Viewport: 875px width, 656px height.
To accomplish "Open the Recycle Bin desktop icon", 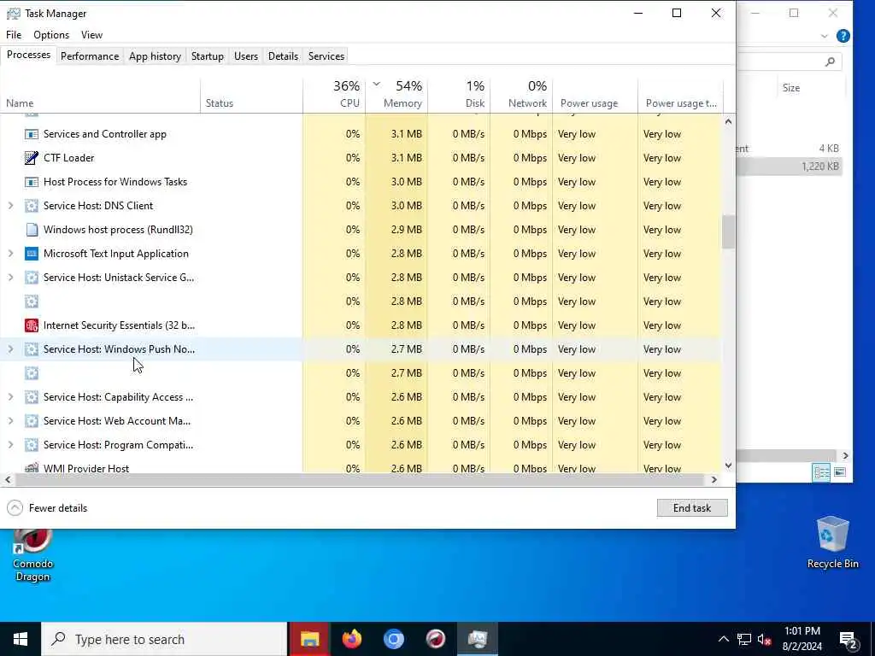I will click(x=832, y=542).
